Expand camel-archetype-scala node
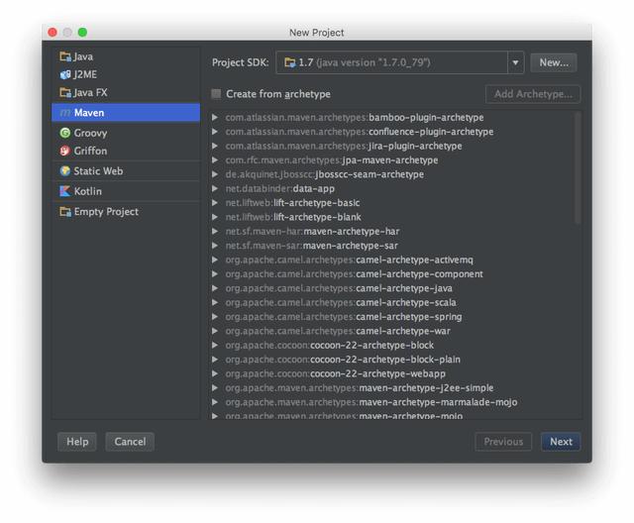Viewport: 634px width, 523px height. (x=215, y=302)
